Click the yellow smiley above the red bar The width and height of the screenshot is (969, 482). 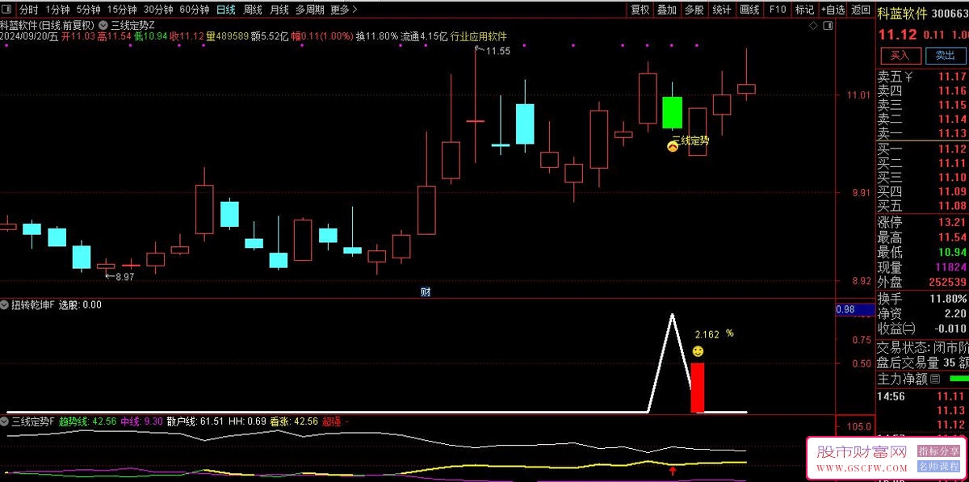pos(698,352)
